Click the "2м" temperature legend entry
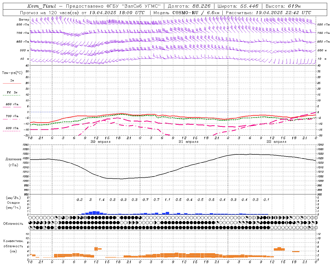This screenshot has height=264, width=331. (x=12, y=81)
